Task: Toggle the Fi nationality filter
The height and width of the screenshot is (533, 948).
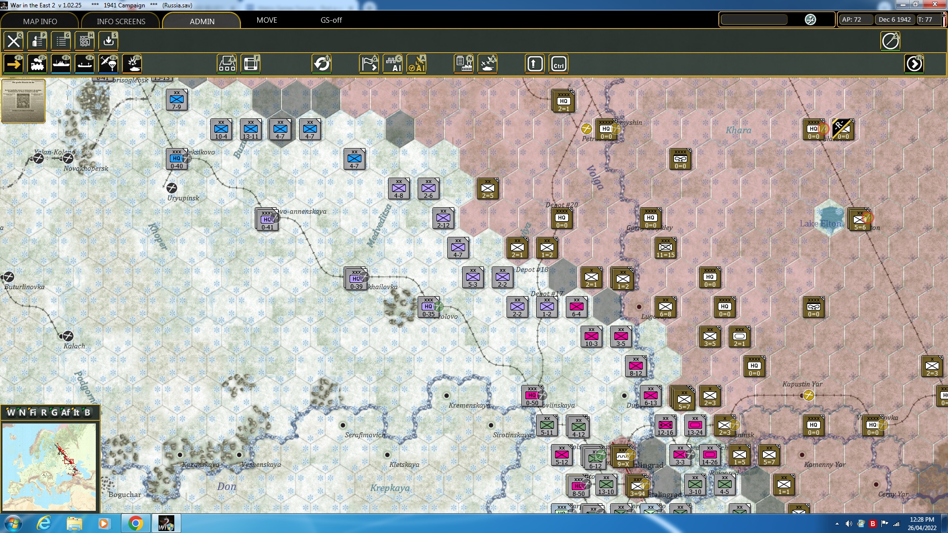Action: point(33,413)
